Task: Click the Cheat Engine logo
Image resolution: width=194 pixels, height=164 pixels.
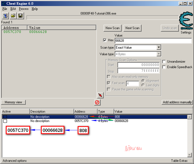Action: [186, 21]
